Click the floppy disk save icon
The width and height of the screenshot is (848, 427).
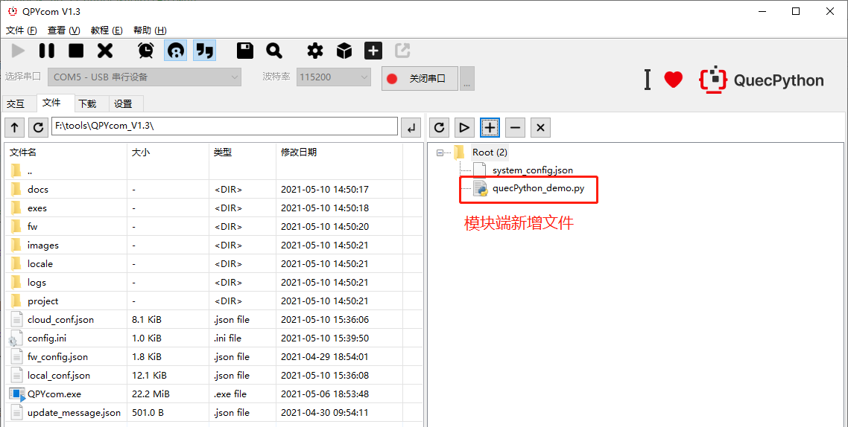pyautogui.click(x=245, y=51)
